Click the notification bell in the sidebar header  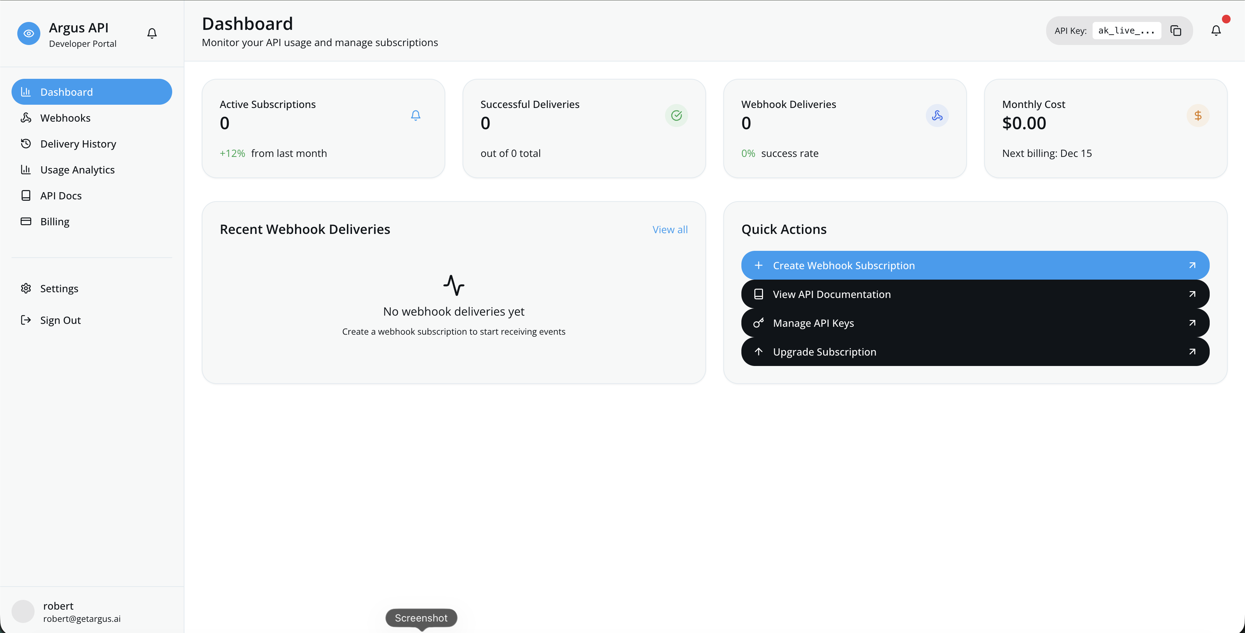click(x=152, y=33)
